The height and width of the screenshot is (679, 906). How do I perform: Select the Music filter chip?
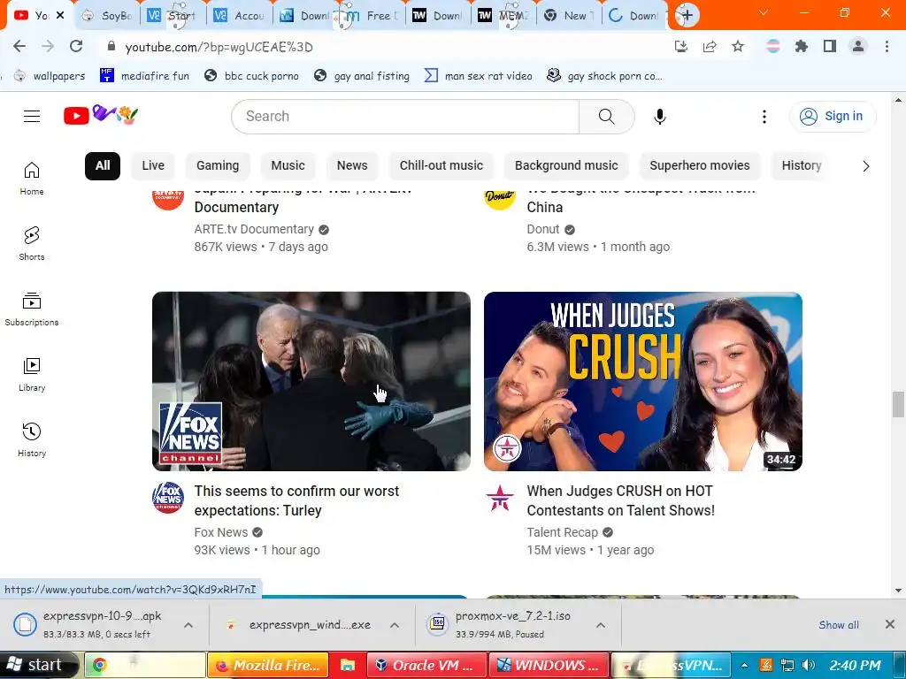coord(288,165)
